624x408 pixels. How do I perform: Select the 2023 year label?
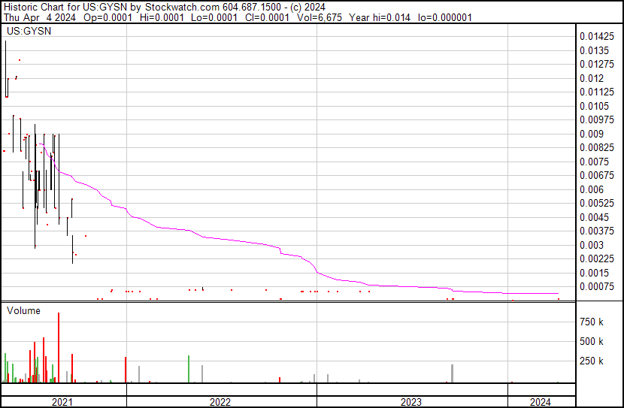click(x=411, y=402)
